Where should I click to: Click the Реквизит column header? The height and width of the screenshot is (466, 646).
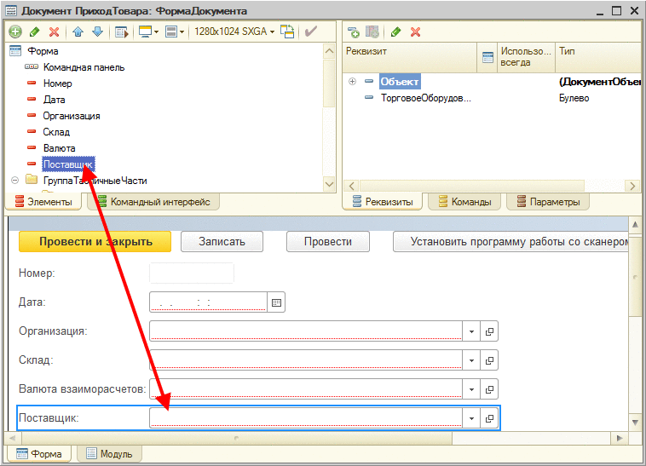[410, 58]
